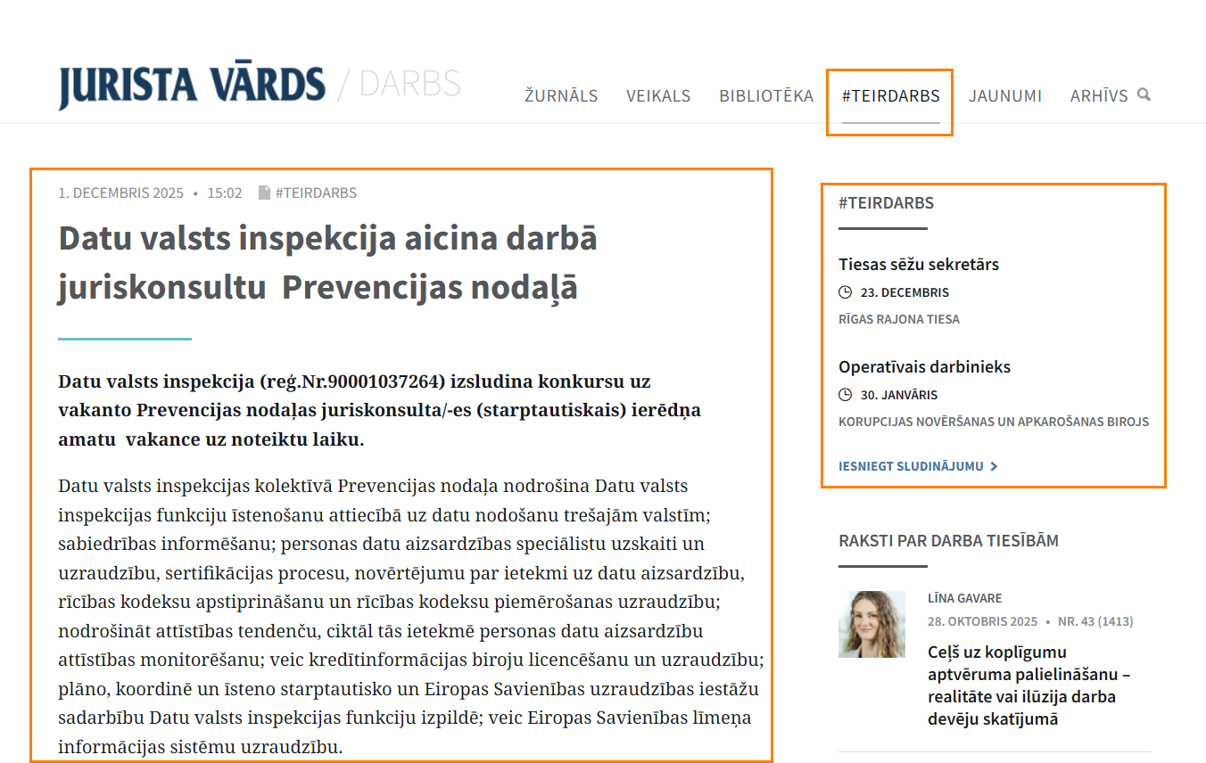Click the chevron after Iesniegt sludinājumu

[x=994, y=466]
